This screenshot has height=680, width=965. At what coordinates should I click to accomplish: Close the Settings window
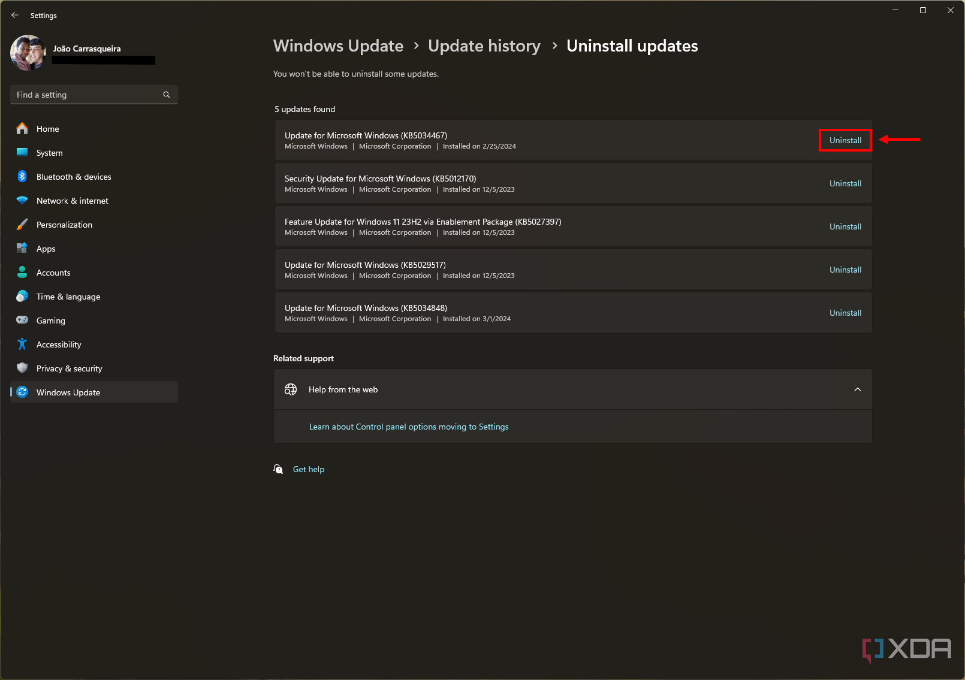coord(951,10)
